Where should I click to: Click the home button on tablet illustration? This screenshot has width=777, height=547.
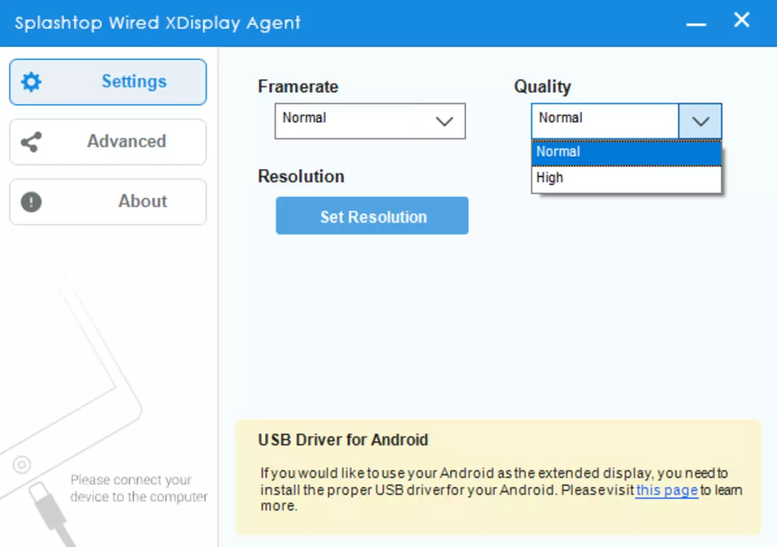click(x=21, y=465)
